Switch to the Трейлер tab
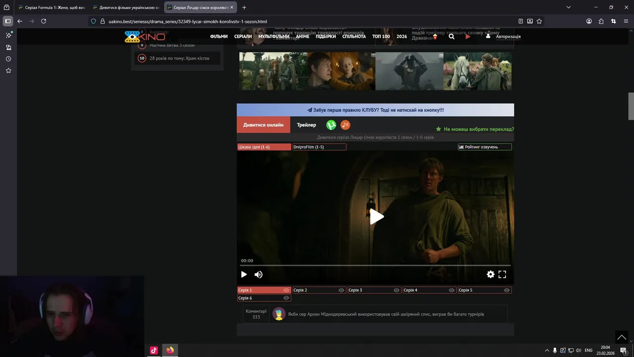 click(x=306, y=125)
